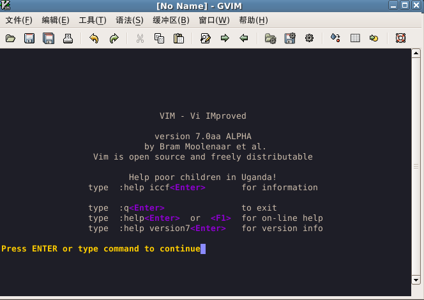The image size is (424, 300).
Task: Click the ':help version7<Enter>' text
Action: 172,228
